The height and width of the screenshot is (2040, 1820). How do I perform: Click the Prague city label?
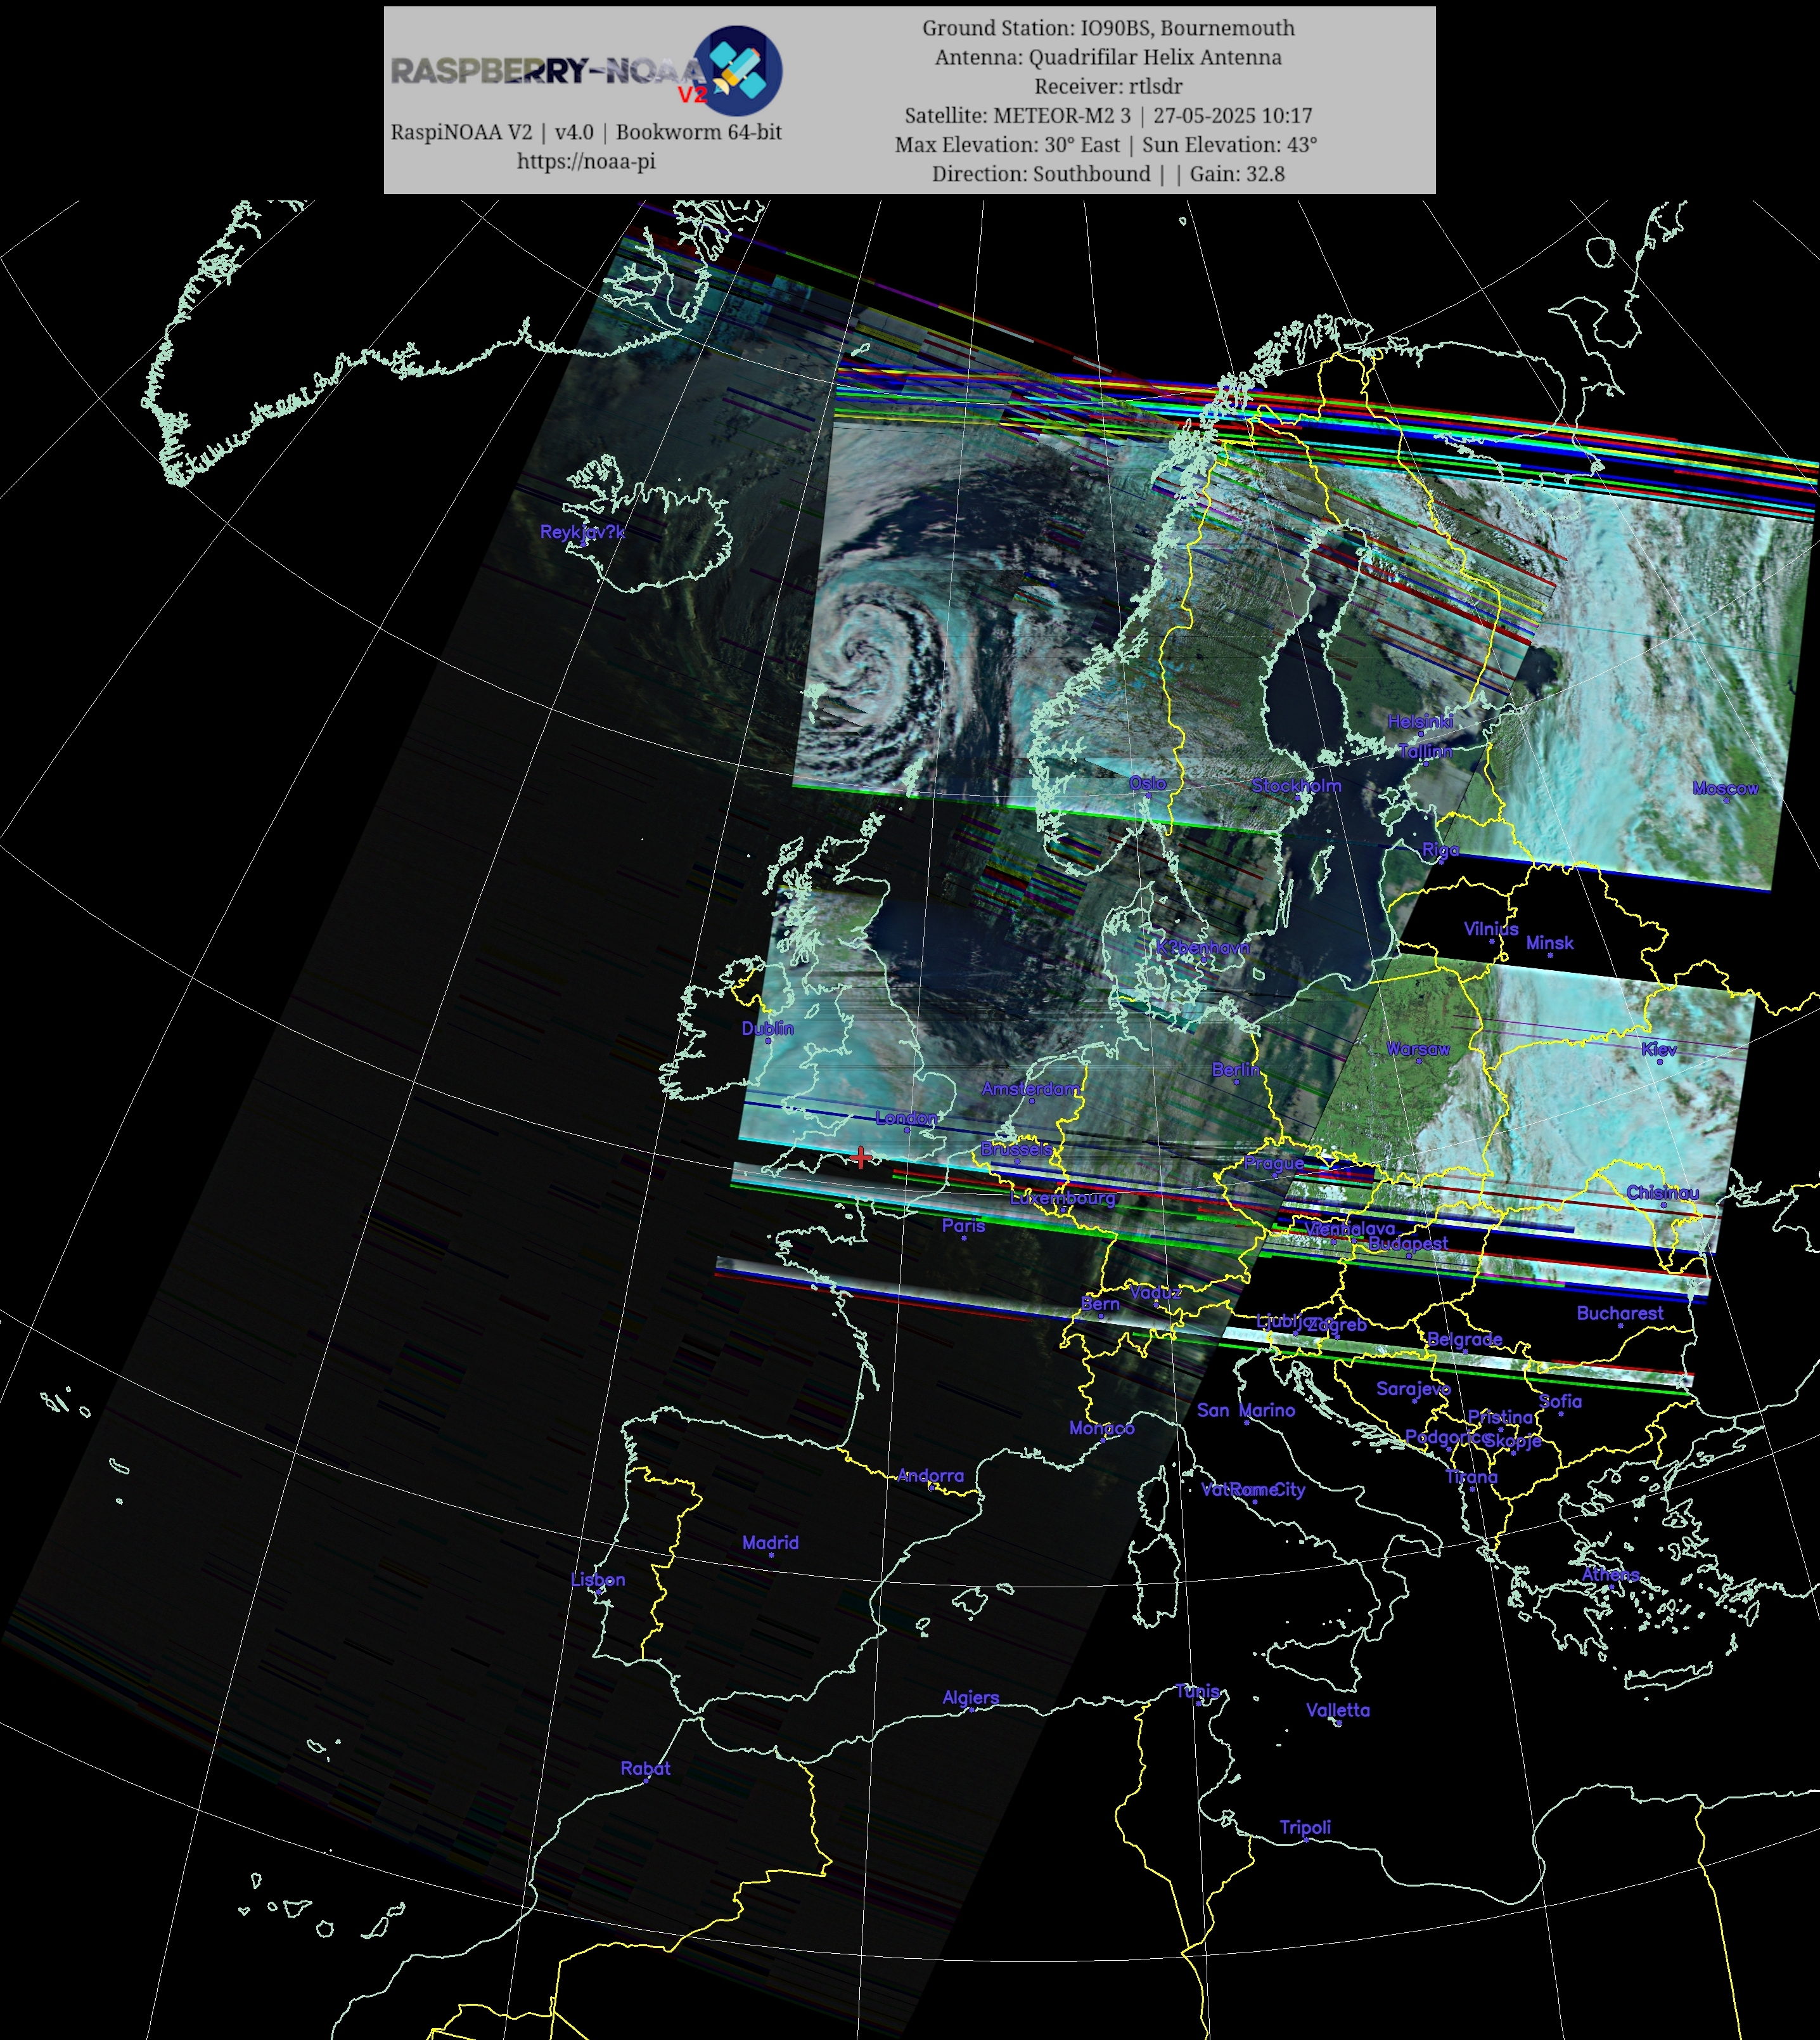click(1274, 1164)
